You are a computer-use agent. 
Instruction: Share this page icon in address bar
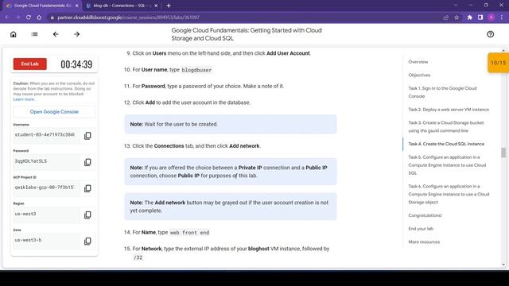point(445,17)
